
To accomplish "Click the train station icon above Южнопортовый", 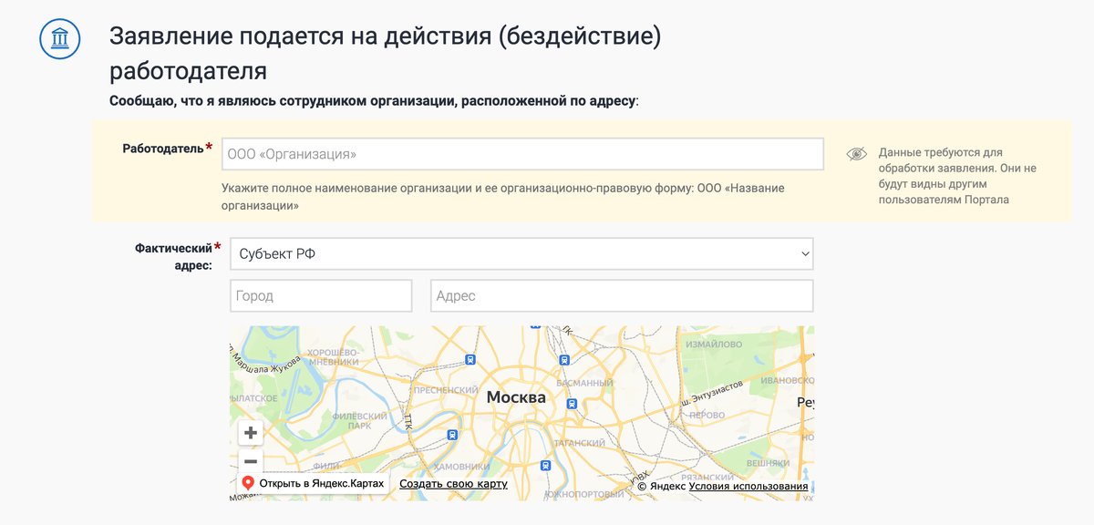I will point(545,465).
